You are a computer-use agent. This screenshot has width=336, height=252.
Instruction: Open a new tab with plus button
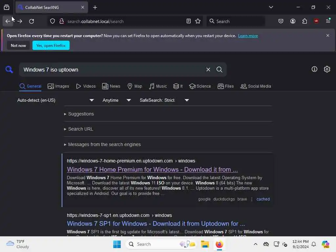[x=95, y=8]
